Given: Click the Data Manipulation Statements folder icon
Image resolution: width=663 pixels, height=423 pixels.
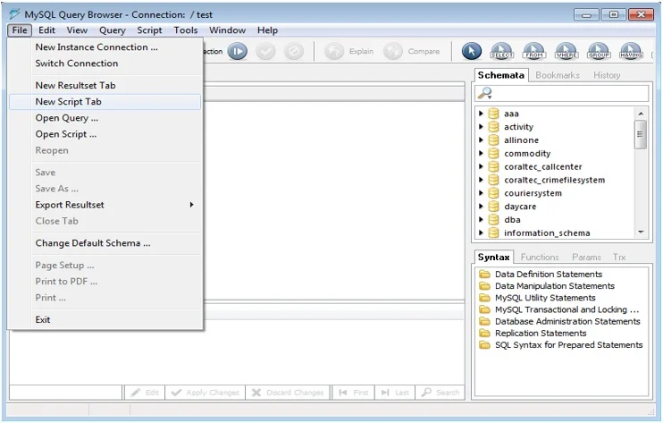Looking at the screenshot, I should click(x=484, y=286).
